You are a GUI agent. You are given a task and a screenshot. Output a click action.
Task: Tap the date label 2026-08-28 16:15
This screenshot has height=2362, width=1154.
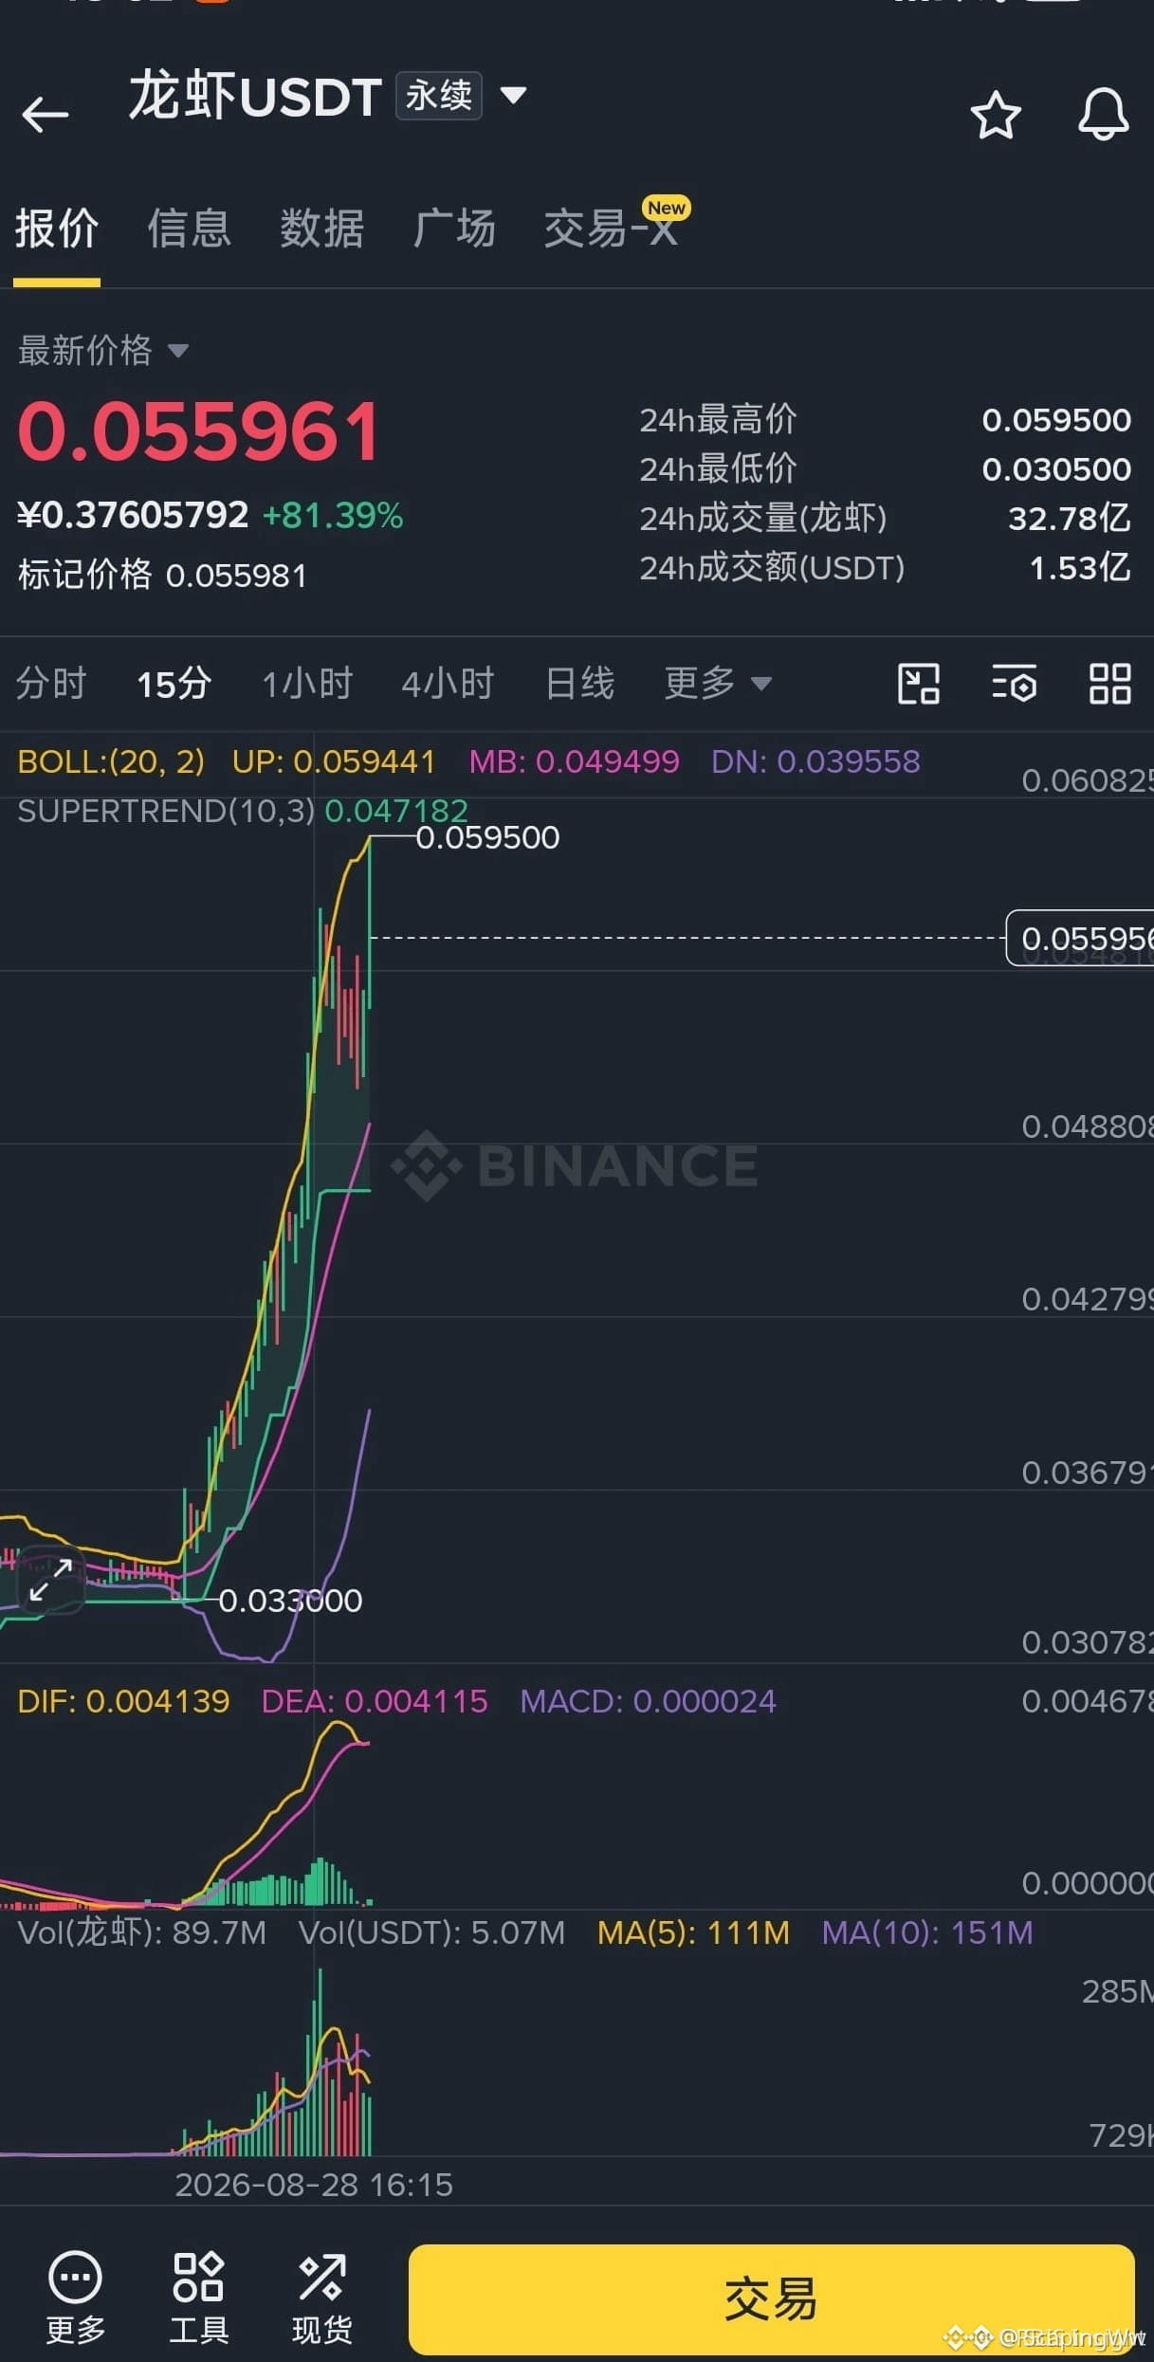314,2185
